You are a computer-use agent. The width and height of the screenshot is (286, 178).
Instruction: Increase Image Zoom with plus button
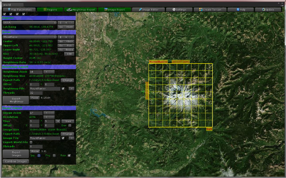coord(46,113)
